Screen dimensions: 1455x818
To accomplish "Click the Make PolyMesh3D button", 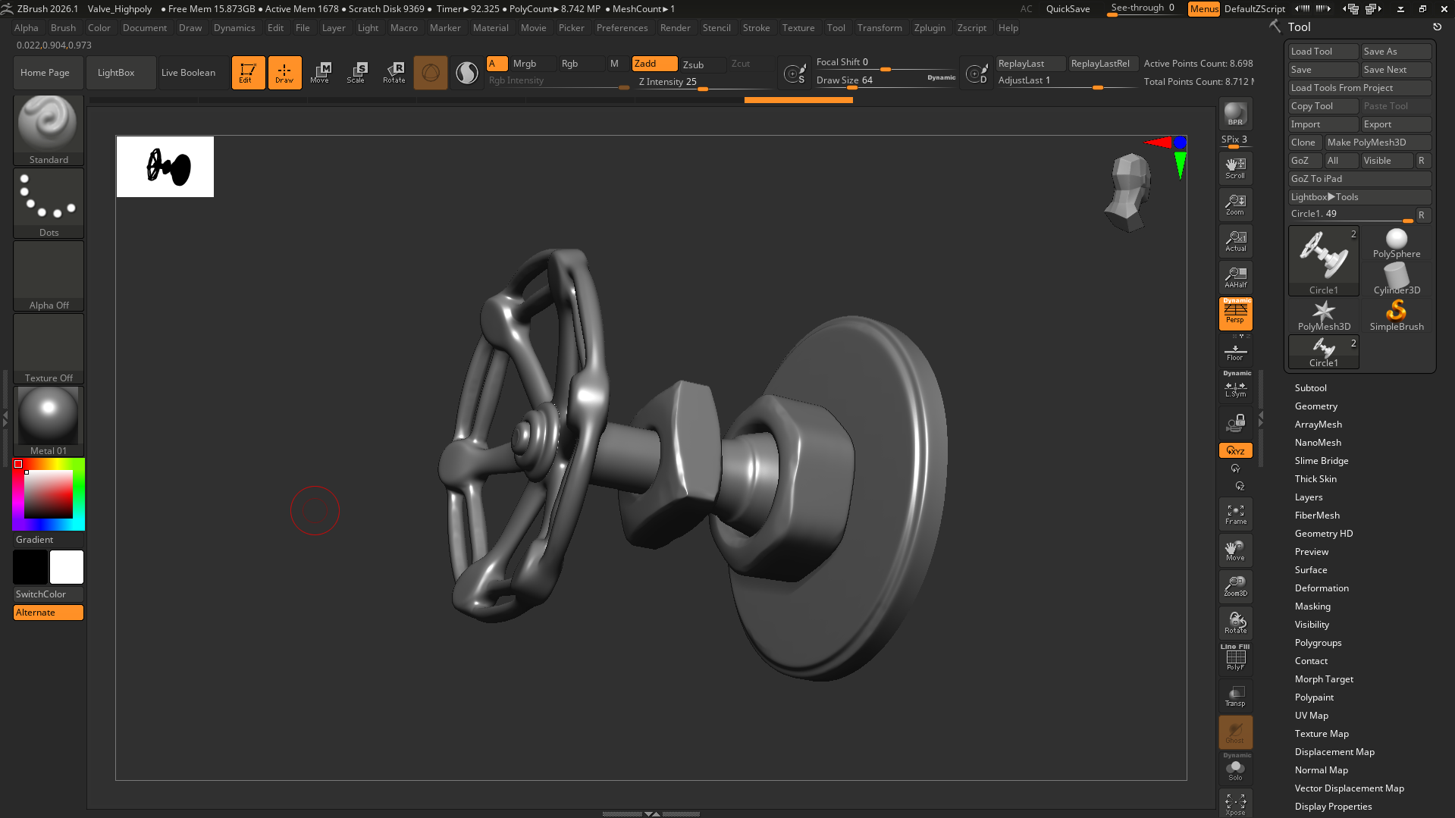I will coord(1376,143).
